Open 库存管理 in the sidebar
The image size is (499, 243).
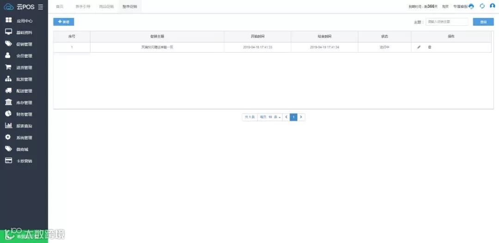point(24,103)
